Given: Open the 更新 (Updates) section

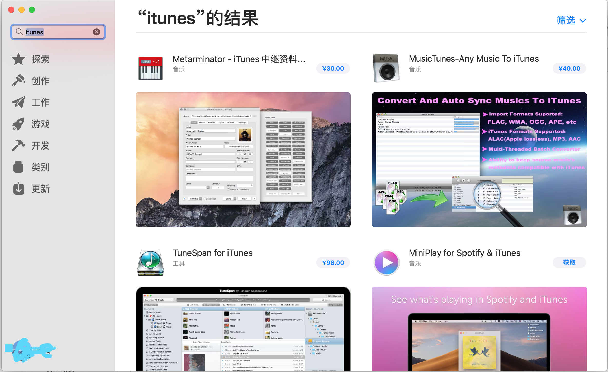Looking at the screenshot, I should pos(40,189).
